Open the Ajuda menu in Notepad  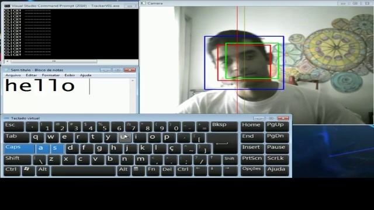click(x=86, y=75)
